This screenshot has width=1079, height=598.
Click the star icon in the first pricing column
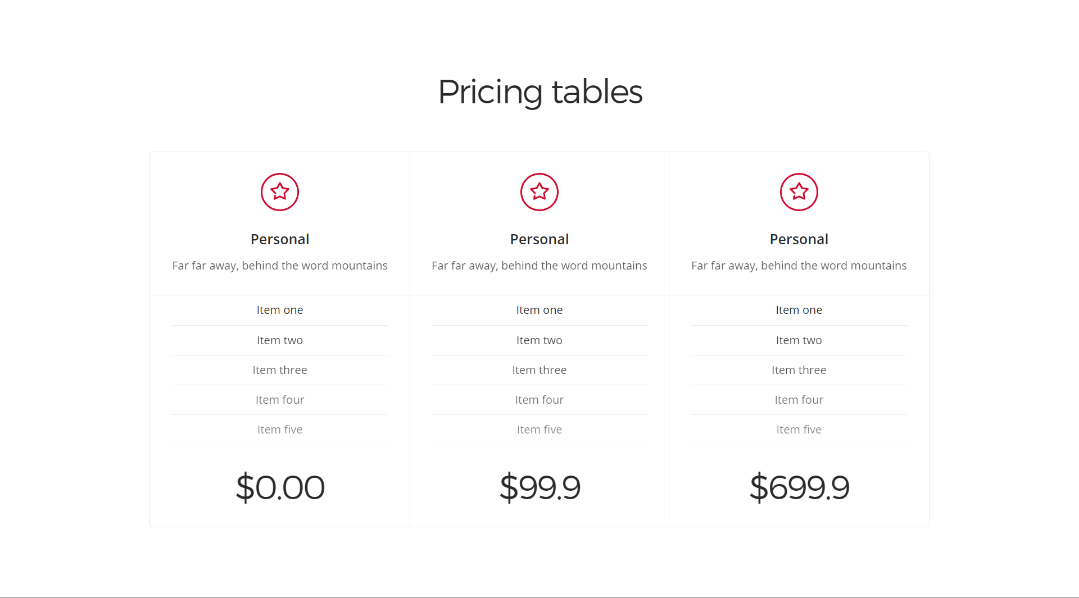(x=280, y=192)
